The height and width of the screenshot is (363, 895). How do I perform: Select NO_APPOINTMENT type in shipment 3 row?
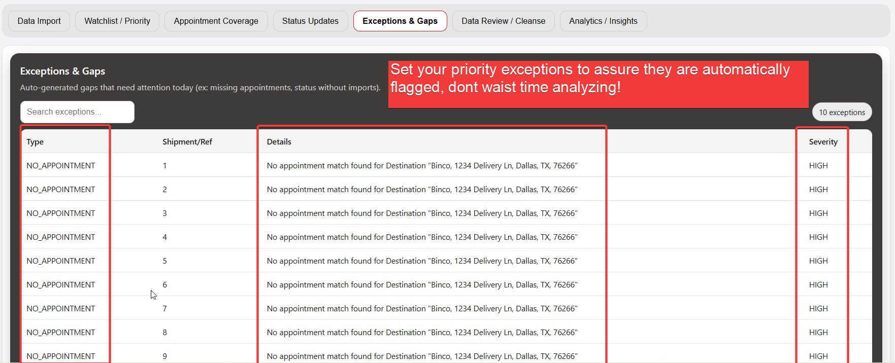[x=61, y=213]
